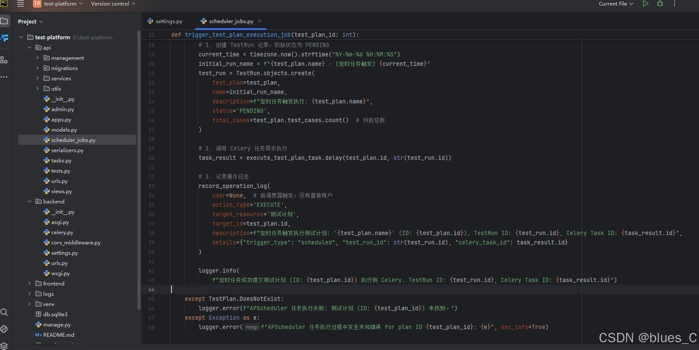Image resolution: width=699 pixels, height=350 pixels.
Task: Open the Python Packages tool window
Action: [4, 329]
